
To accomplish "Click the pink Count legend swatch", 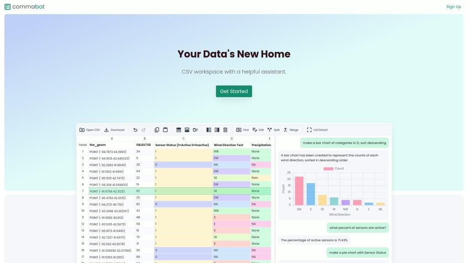I will point(328,168).
